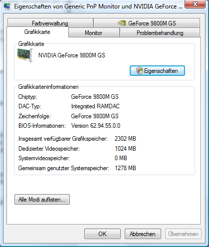Screen dimensions: 209x247
Task: Switch to the Monitor tab
Action: tap(94, 33)
